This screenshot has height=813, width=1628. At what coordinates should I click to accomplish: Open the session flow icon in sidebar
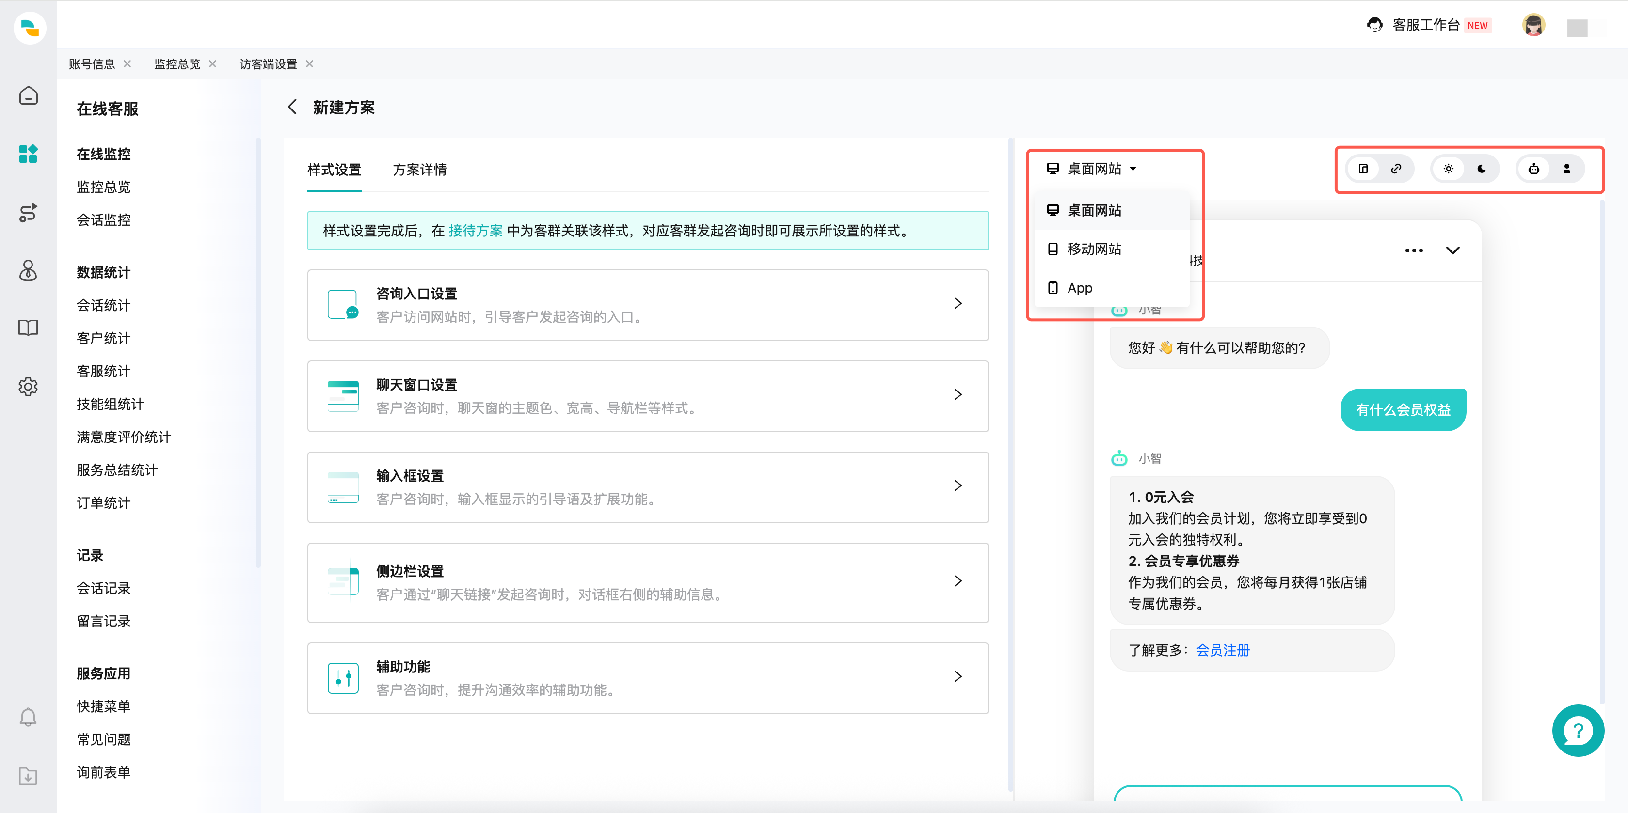click(x=29, y=213)
